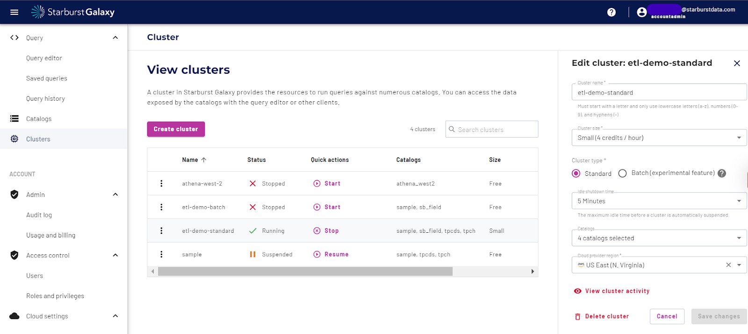The width and height of the screenshot is (748, 334).
Task: Click the Cloud settings cloud icon
Action: point(14,316)
